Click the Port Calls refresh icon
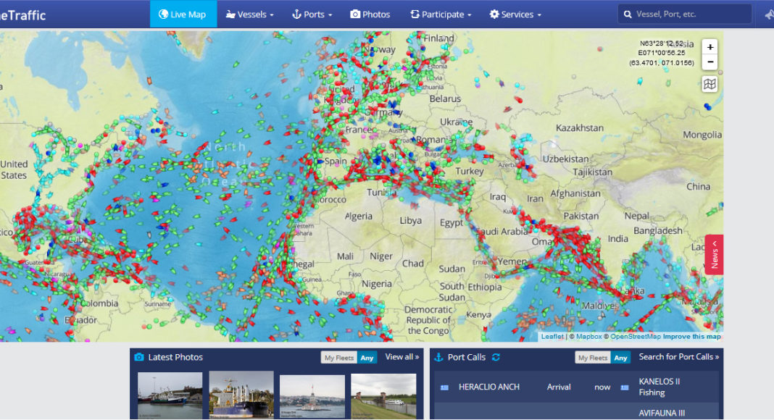Screen dimensions: 774x420 coord(496,357)
